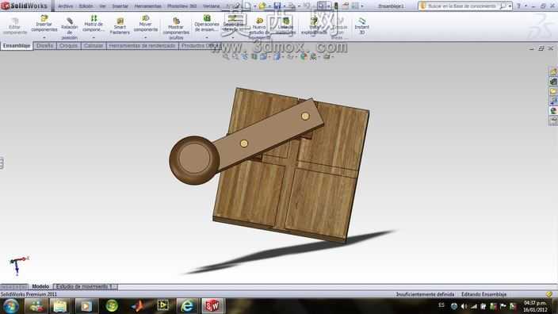Open Internet Explorer from the taskbar

pos(187,306)
